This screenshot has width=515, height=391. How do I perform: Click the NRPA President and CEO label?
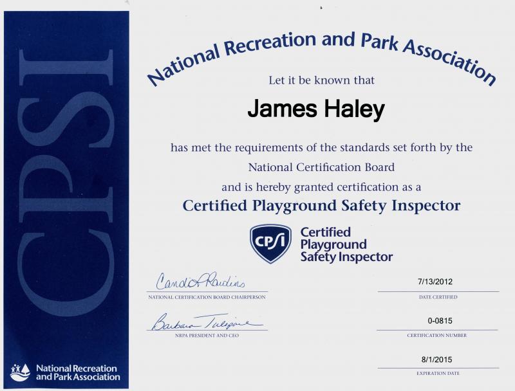(207, 336)
